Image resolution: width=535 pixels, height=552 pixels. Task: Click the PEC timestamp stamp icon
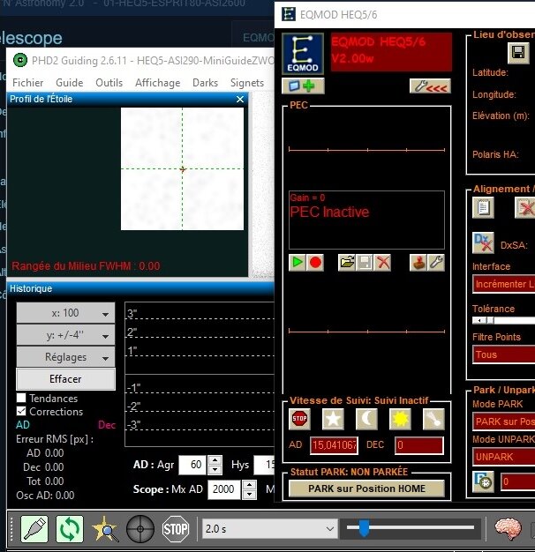[418, 262]
